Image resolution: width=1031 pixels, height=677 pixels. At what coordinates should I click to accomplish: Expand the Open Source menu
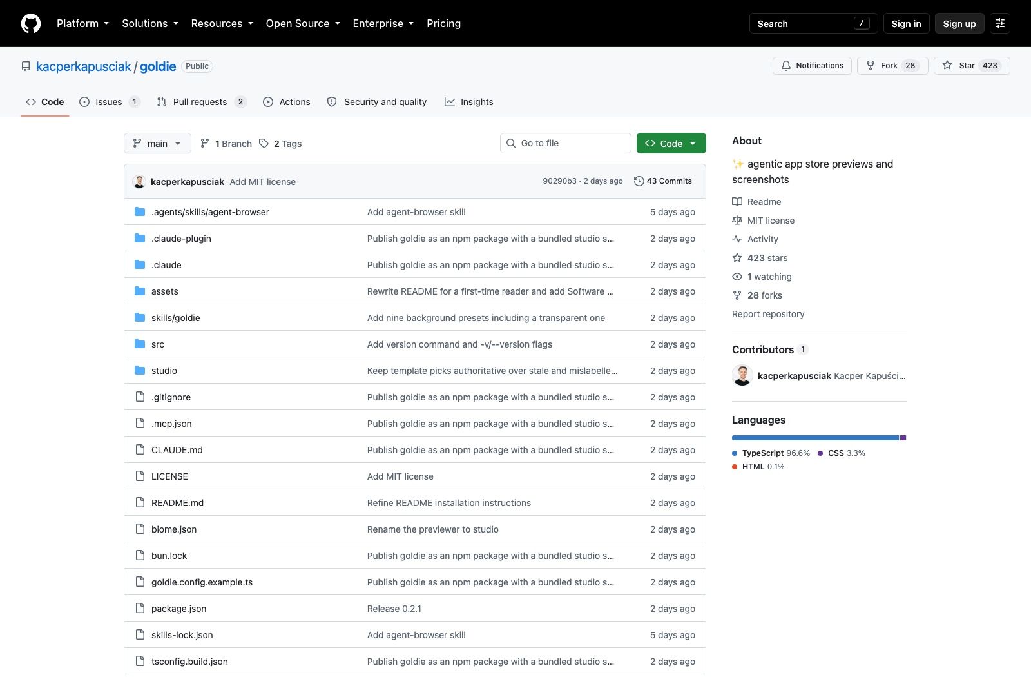pos(303,23)
